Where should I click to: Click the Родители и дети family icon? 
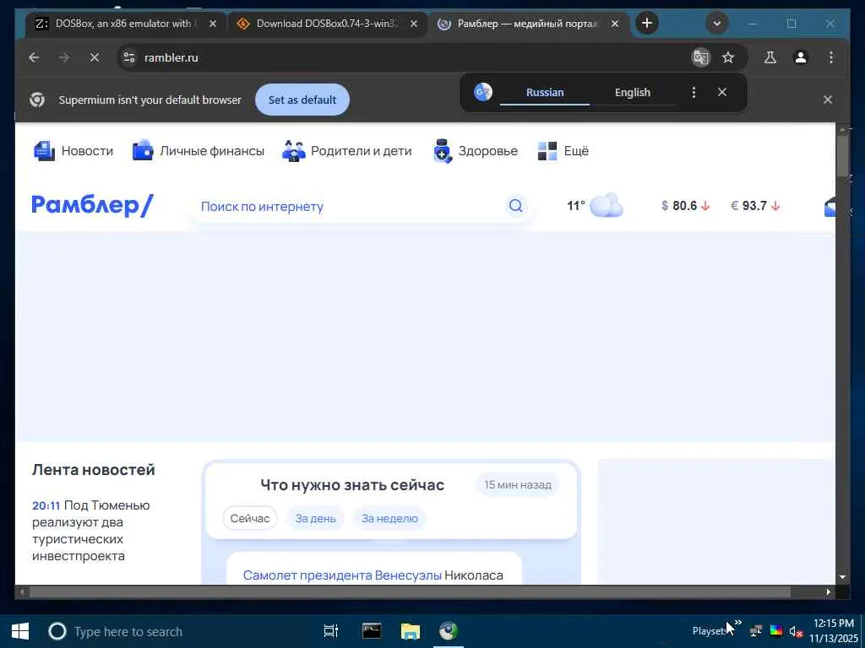click(x=293, y=150)
